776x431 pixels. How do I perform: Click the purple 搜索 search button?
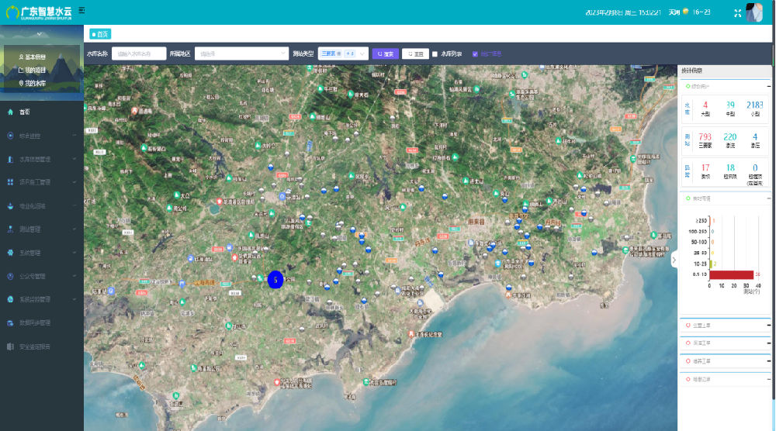pyautogui.click(x=385, y=54)
